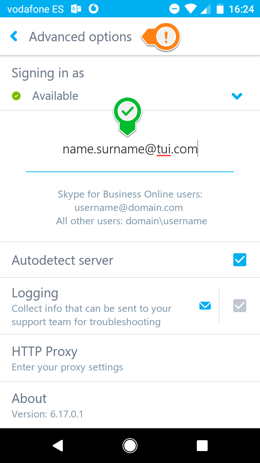Screen dimensions: 260x463
Task: Expand the availability status chevron
Action: 237,96
